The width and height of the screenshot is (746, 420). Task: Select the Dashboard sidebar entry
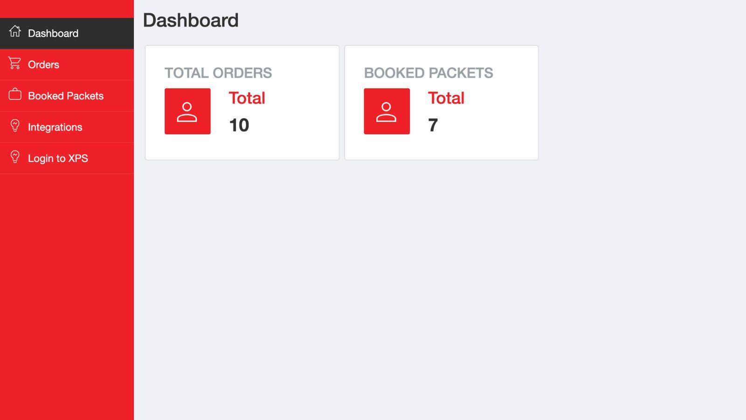(x=53, y=33)
